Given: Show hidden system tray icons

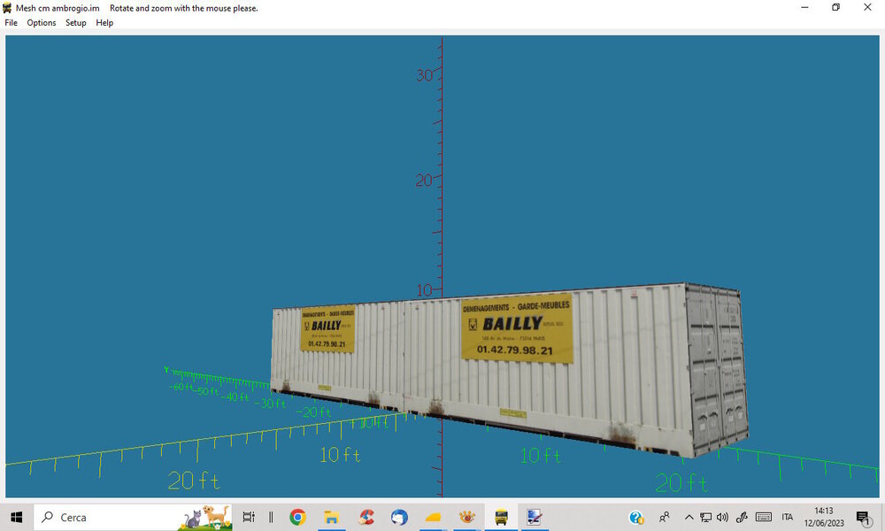Looking at the screenshot, I should pyautogui.click(x=689, y=517).
